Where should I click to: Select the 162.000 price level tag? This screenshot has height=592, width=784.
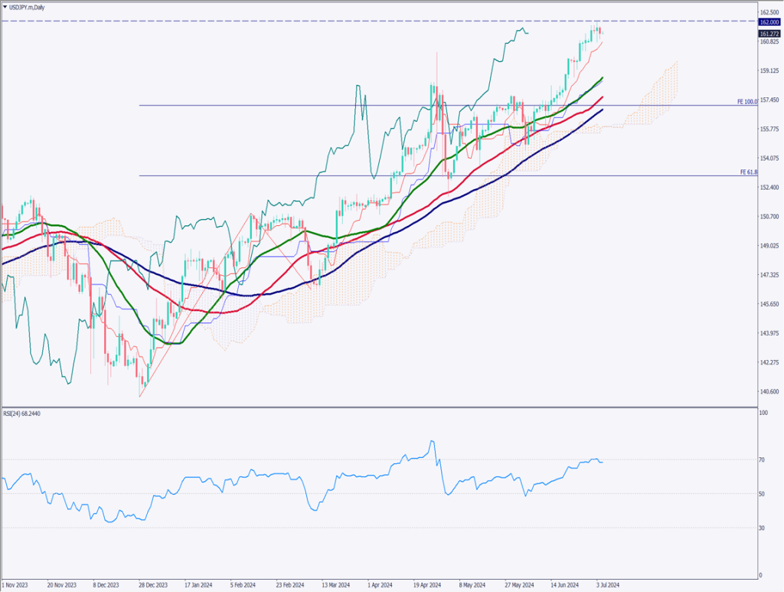[769, 23]
